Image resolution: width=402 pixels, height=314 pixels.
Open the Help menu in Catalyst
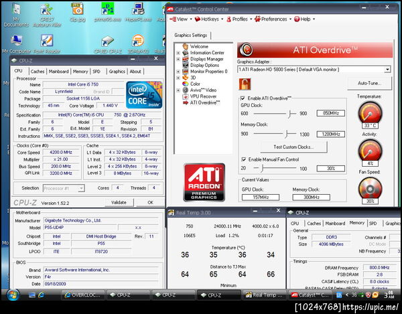304,19
